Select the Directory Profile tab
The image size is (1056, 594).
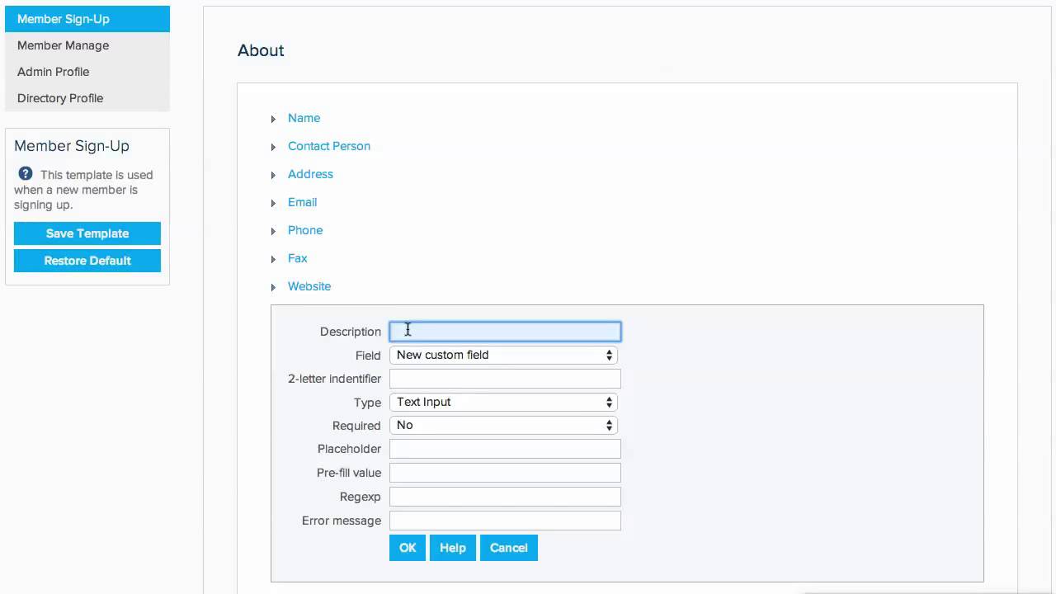pos(60,98)
